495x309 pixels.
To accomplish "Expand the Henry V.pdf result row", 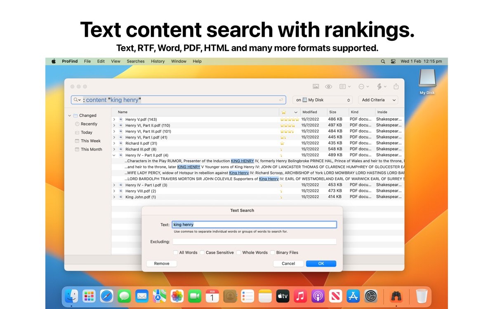I will pyautogui.click(x=114, y=119).
